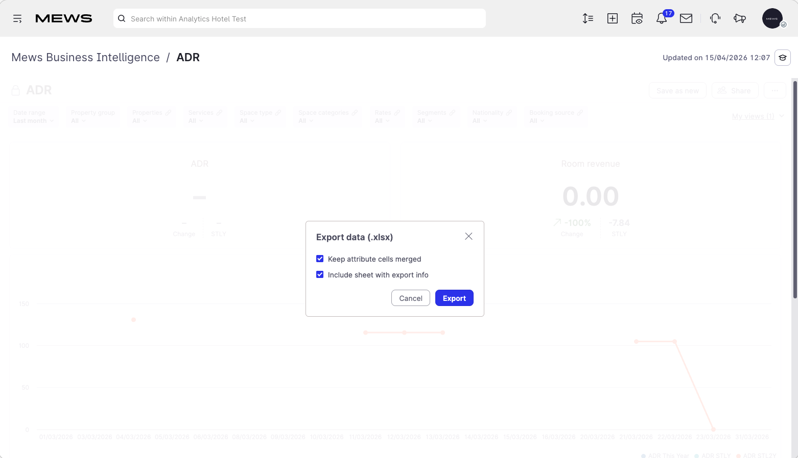This screenshot has width=798, height=458.
Task: Click the ADR This Year legend entry
Action: [665, 455]
